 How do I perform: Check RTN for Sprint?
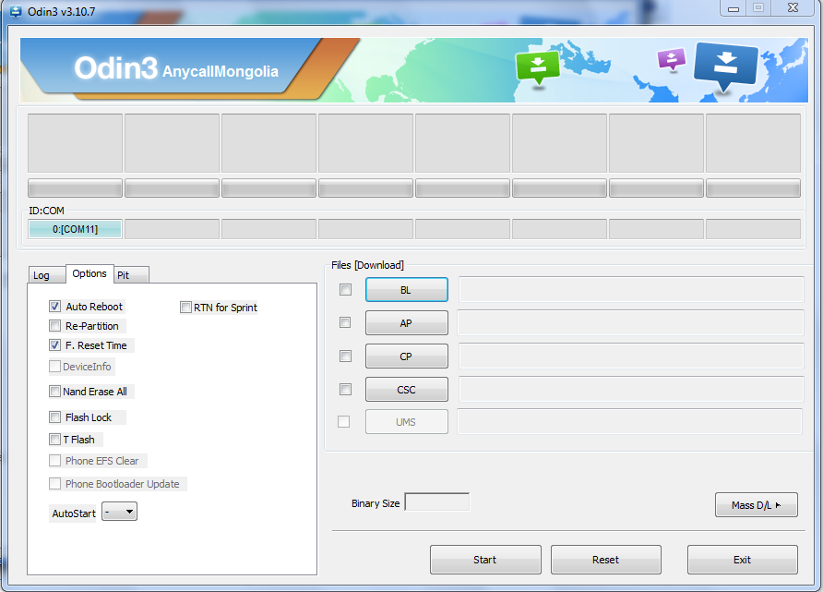(x=185, y=308)
